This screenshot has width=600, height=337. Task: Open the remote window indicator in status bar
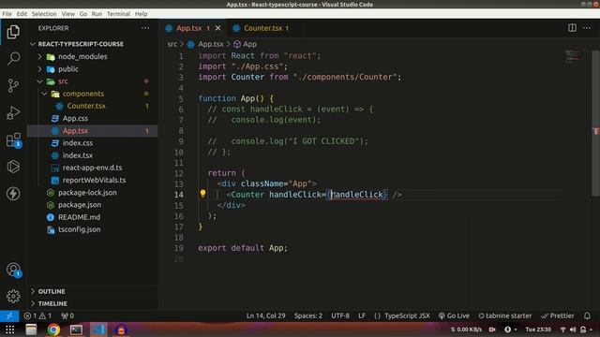point(9,316)
